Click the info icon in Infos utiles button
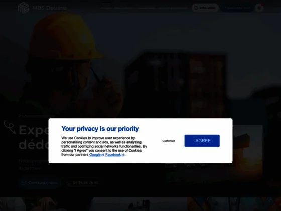The width and height of the screenshot is (281, 211). pyautogui.click(x=196, y=8)
